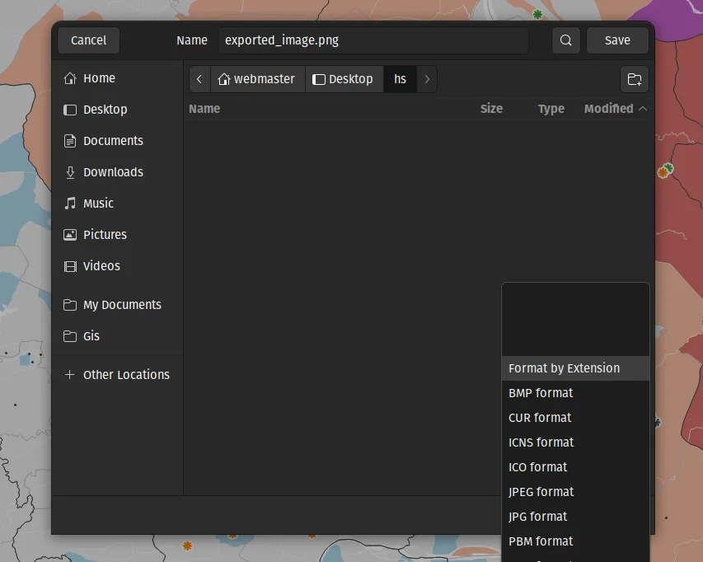Pick Format by Extension option
This screenshot has height=562, width=703.
click(564, 368)
